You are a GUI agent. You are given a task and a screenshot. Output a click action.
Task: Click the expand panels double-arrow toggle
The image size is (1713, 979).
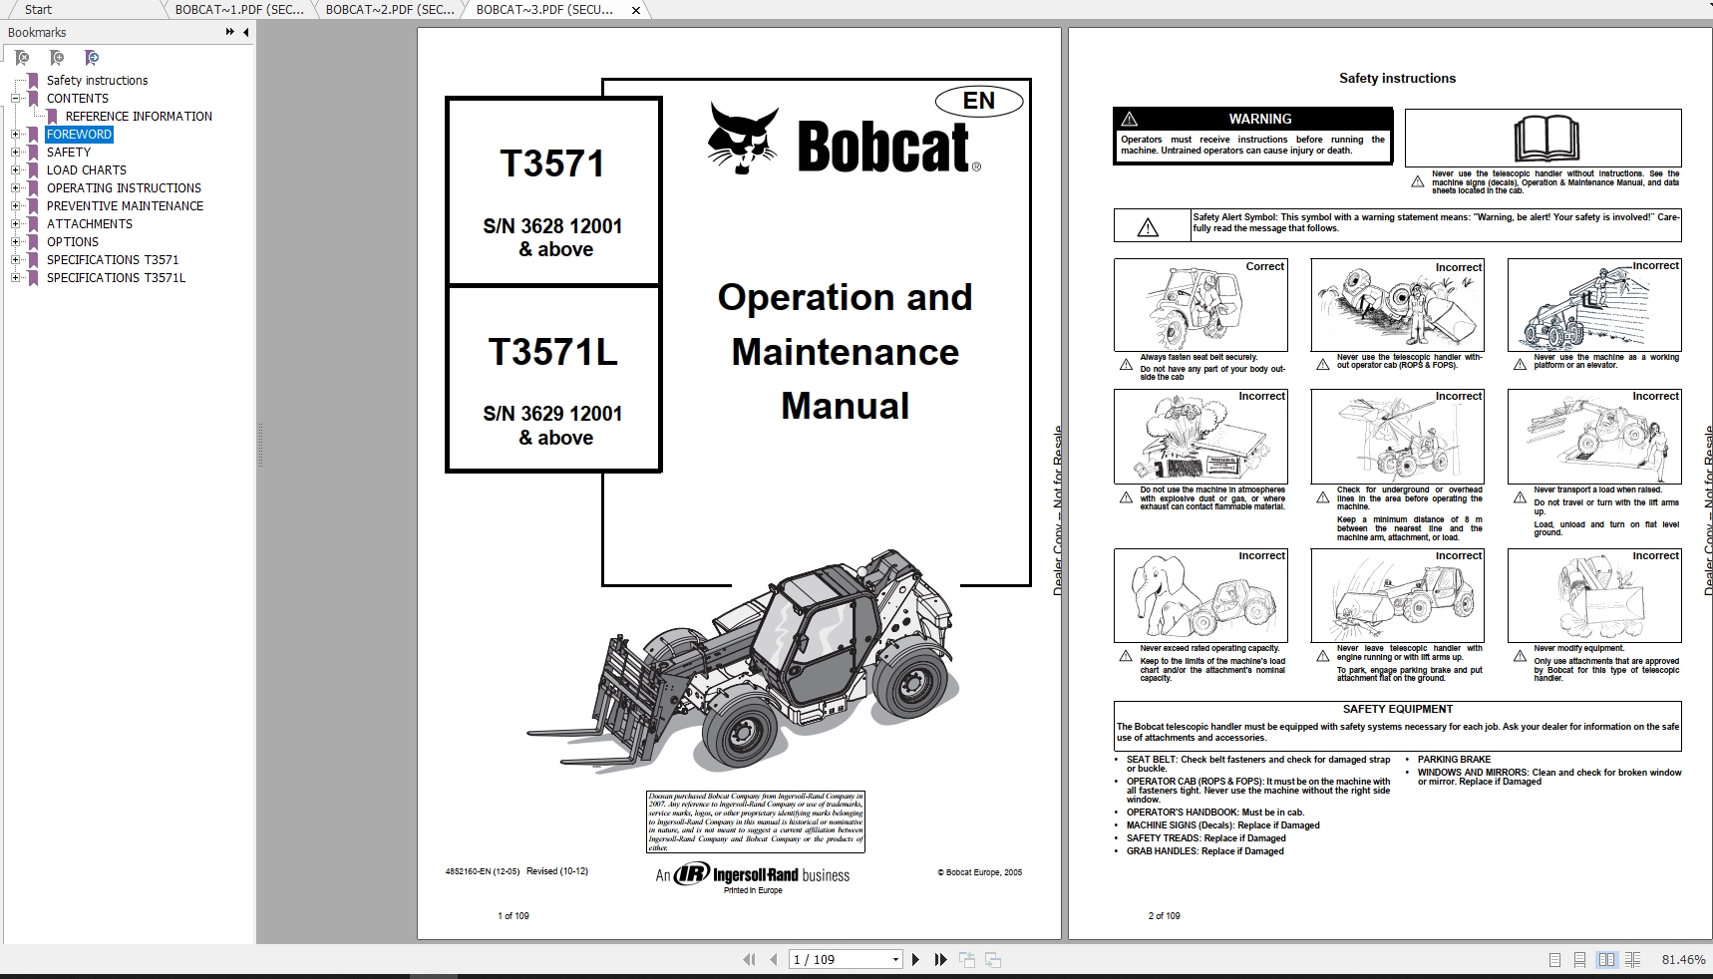pos(228,32)
